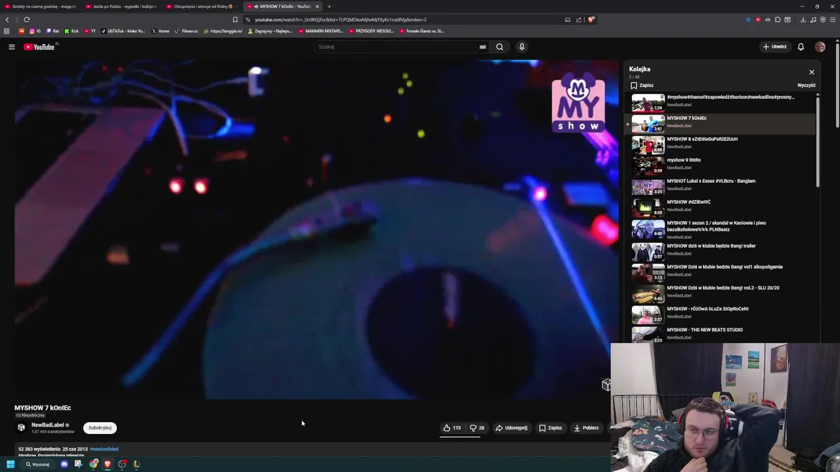This screenshot has width=840, height=472.
Task: Start voice search with the microphone
Action: click(522, 47)
